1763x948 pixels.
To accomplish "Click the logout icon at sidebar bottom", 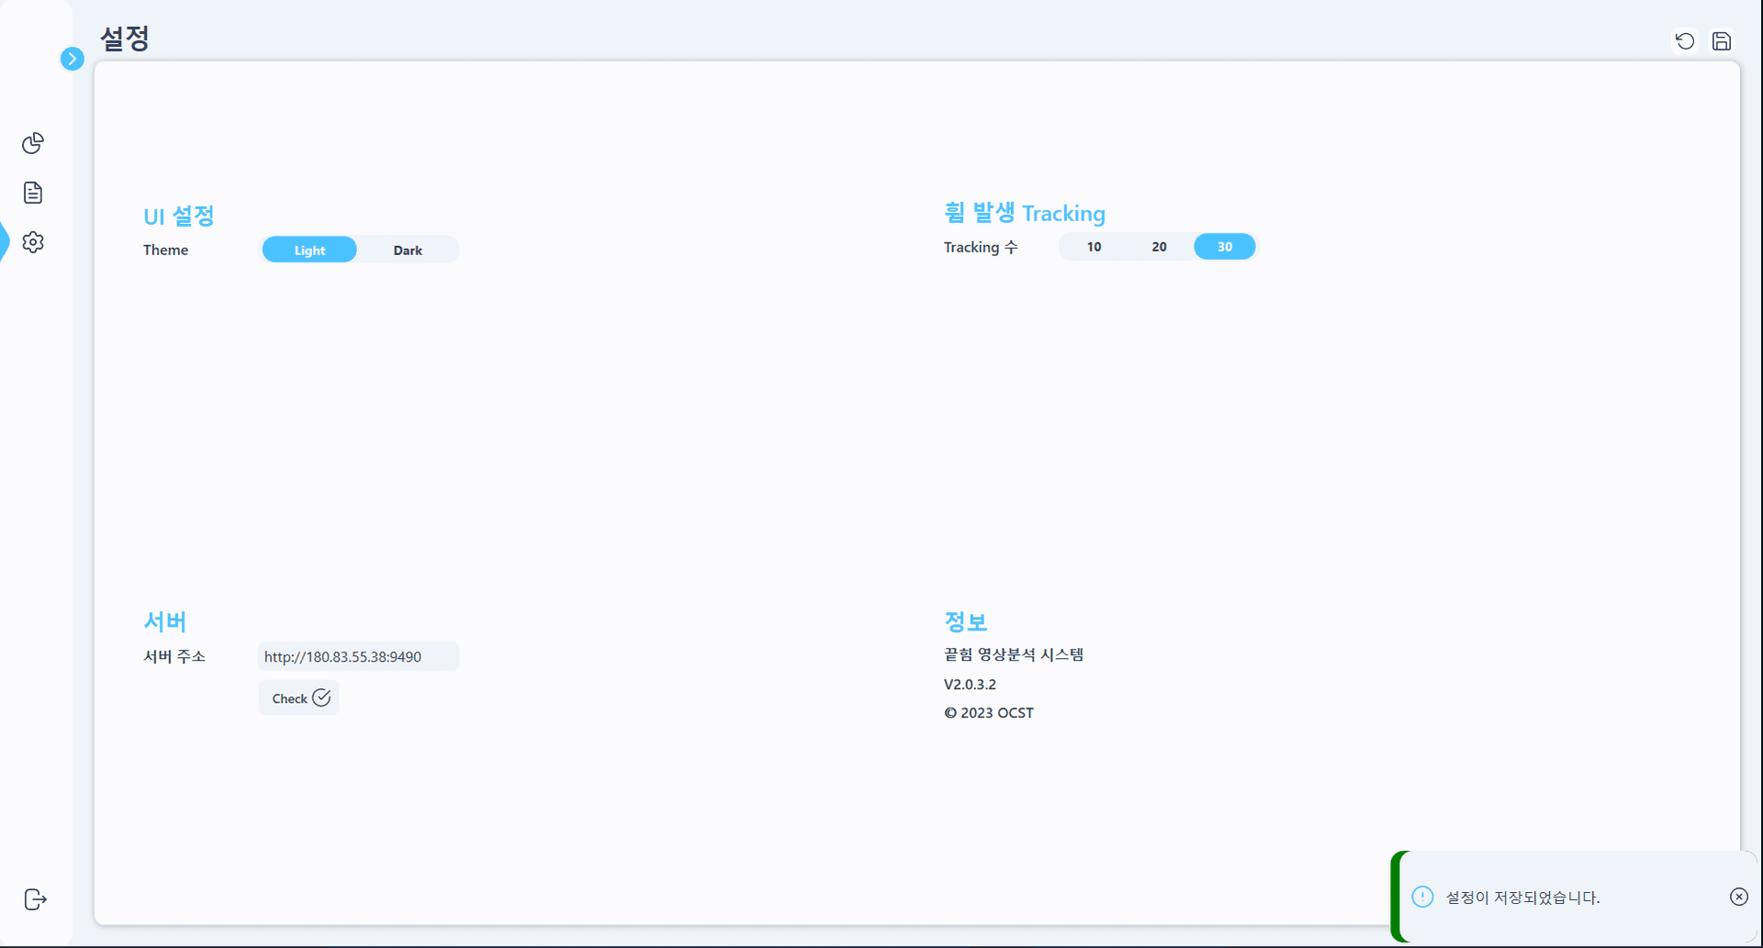I will pos(35,899).
